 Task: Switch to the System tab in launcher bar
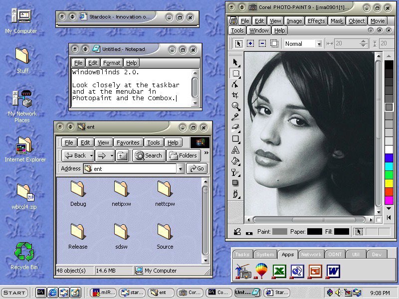(265, 254)
